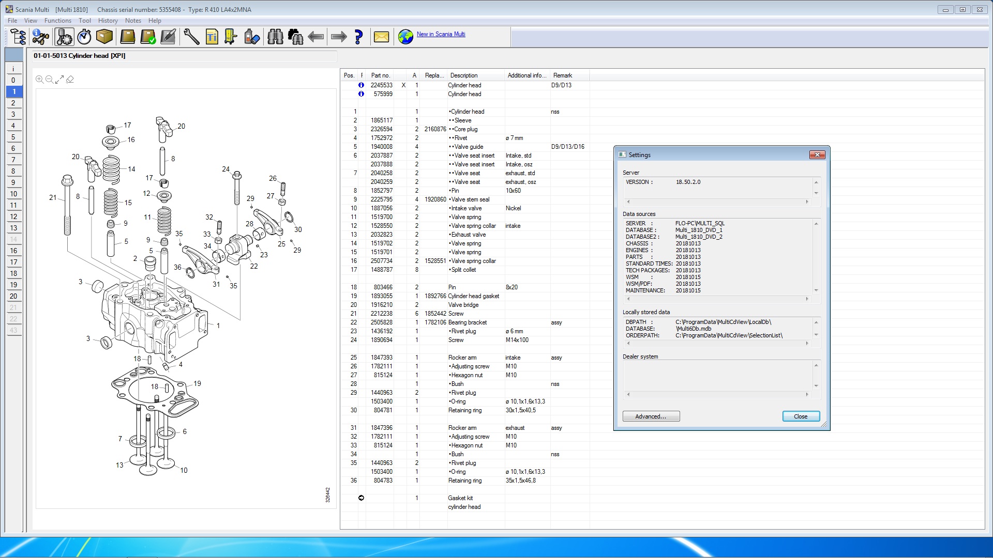Select tab 16 in left sidebar
The image size is (993, 558).
click(14, 251)
